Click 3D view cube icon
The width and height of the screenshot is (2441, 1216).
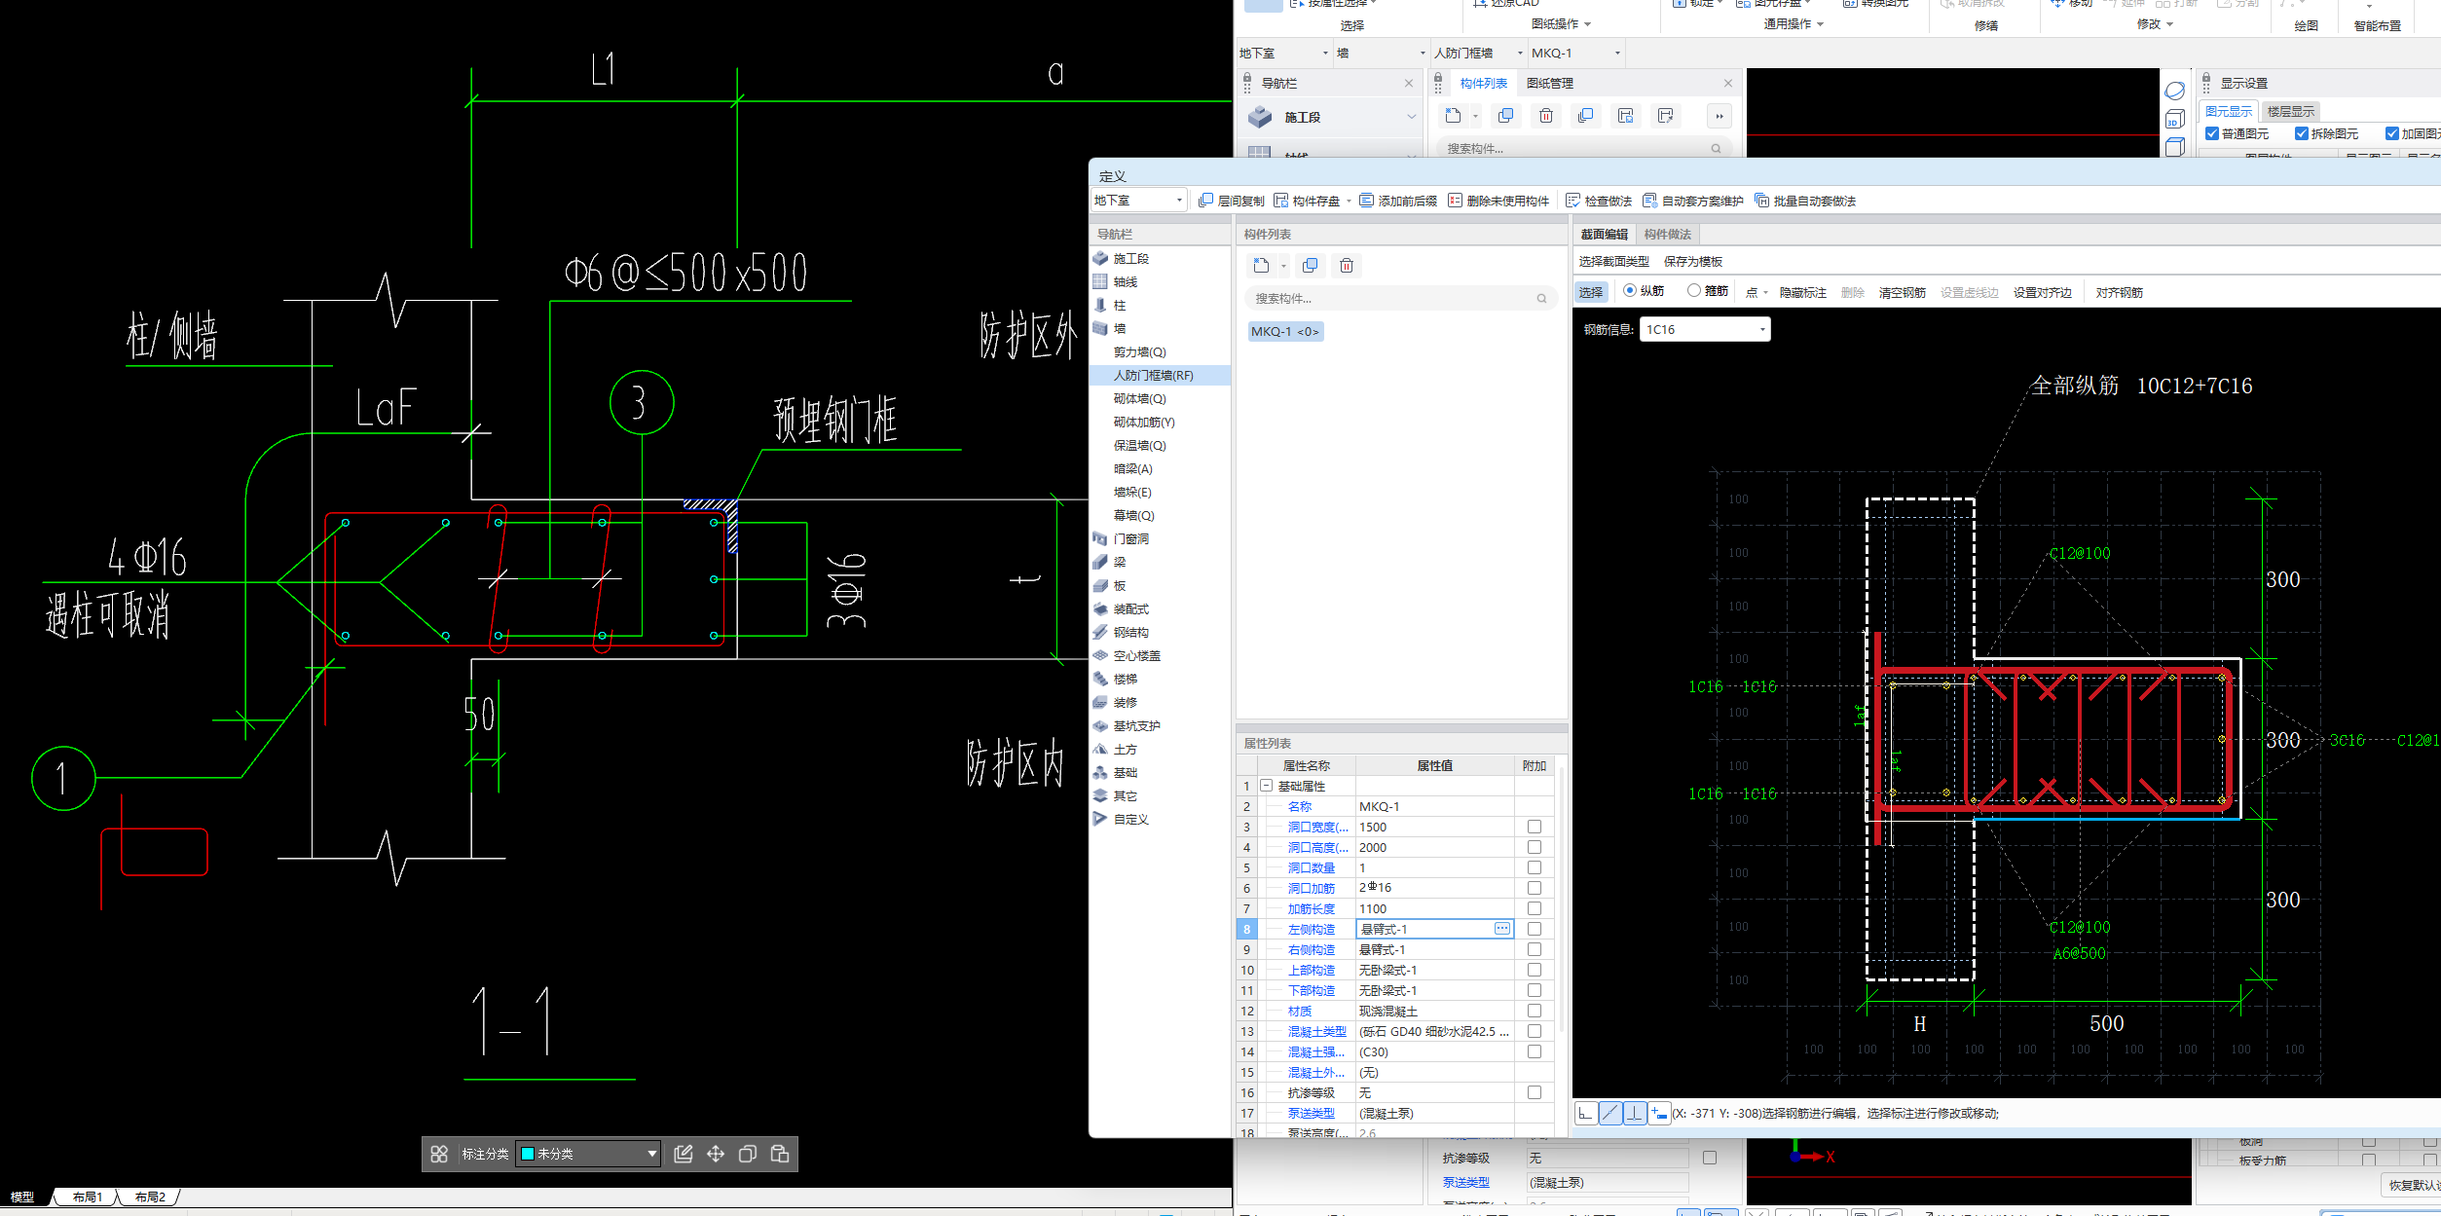tap(2175, 120)
